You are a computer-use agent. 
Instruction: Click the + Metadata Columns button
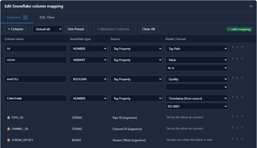point(113,29)
